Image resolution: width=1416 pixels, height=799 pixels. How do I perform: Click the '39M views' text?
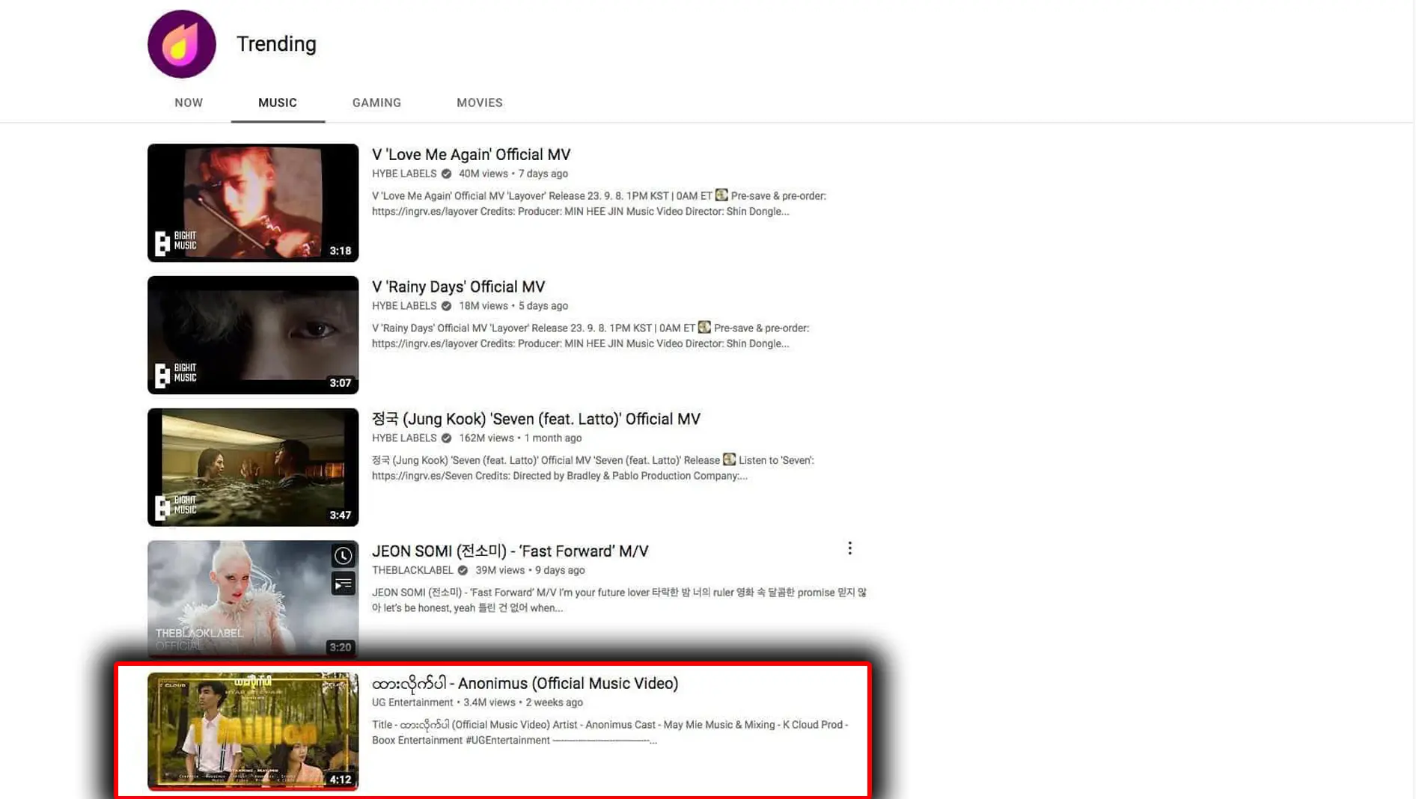coord(500,571)
